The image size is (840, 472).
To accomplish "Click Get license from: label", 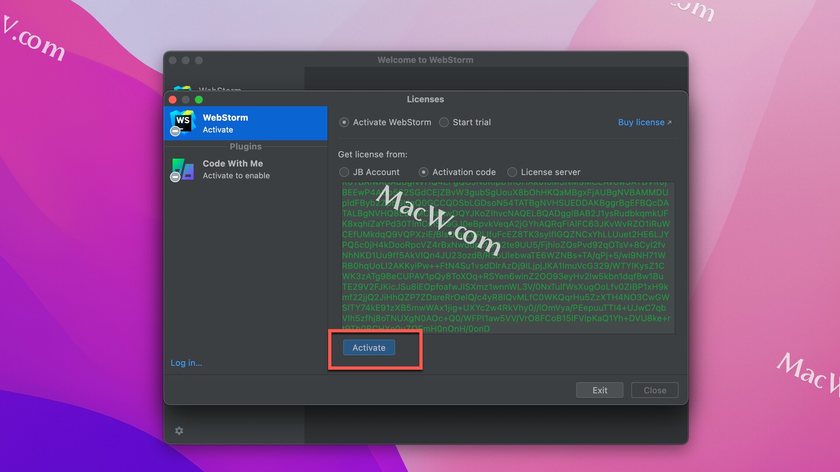I will tap(372, 154).
